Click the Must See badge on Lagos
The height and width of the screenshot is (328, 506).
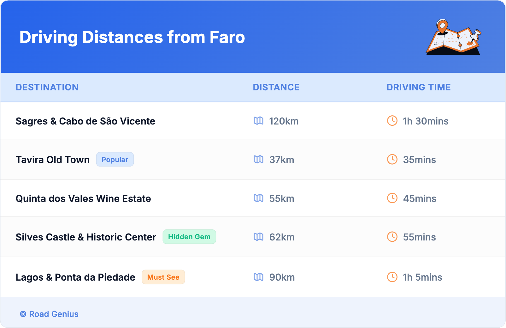pyautogui.click(x=163, y=277)
